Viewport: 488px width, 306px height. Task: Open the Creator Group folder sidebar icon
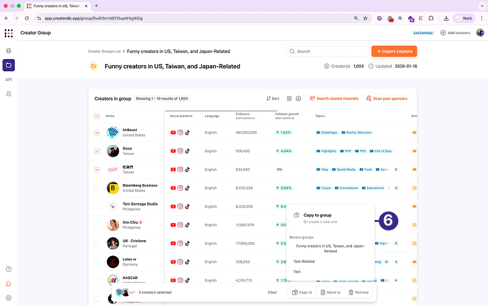[x=9, y=65]
